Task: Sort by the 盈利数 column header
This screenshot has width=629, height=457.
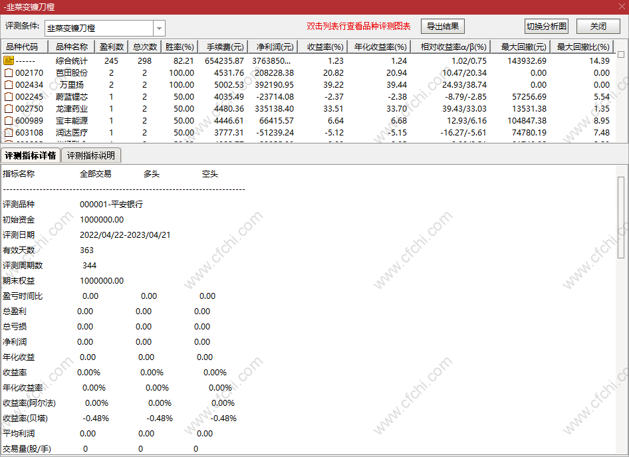Action: click(112, 47)
